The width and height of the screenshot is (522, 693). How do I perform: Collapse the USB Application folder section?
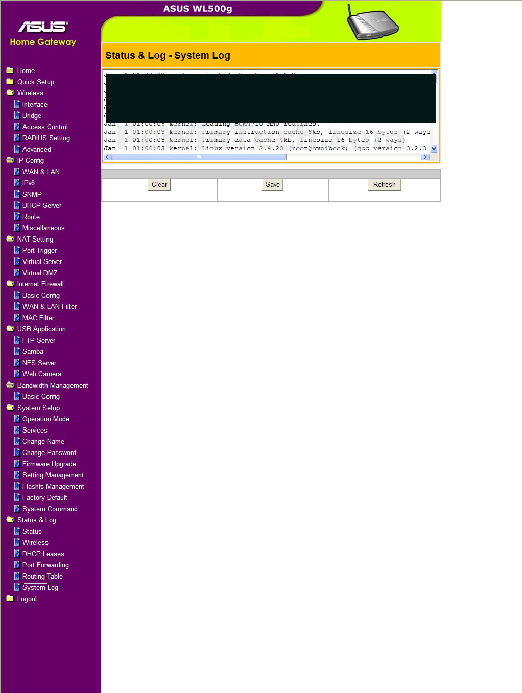pos(10,329)
